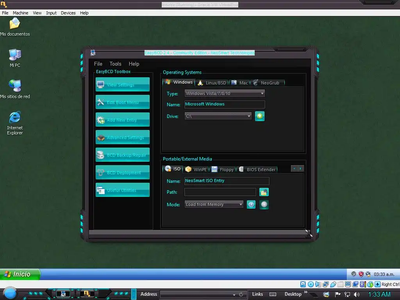The height and width of the screenshot is (300, 400).
Task: Select the Windows operating system tab
Action: [x=179, y=82]
